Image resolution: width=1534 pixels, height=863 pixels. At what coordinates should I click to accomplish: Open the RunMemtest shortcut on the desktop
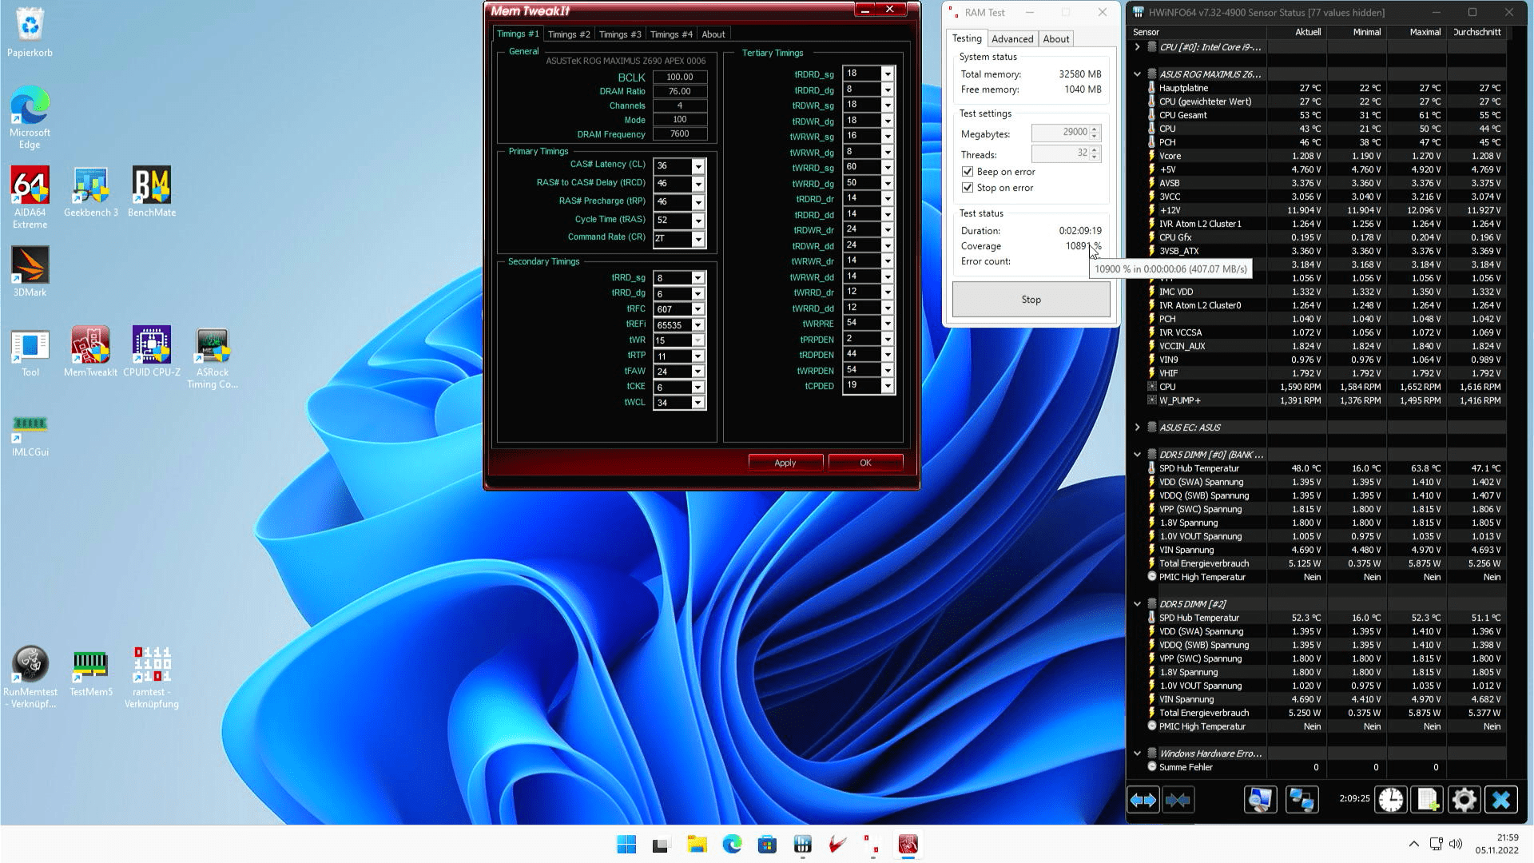30,677
